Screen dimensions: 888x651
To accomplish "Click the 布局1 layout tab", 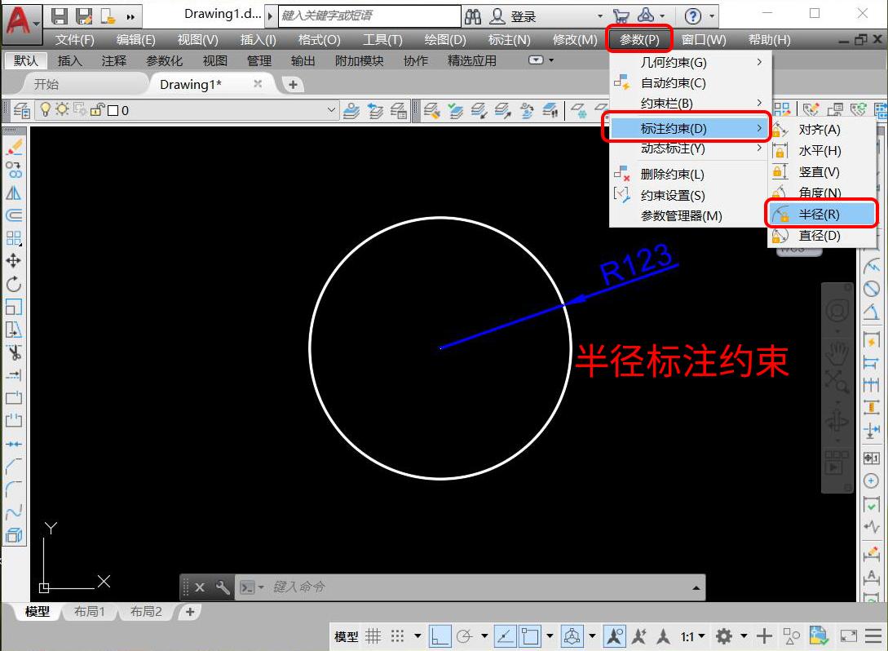I will [x=89, y=609].
